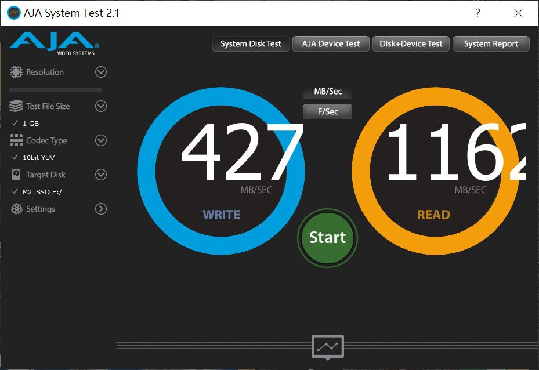Click the Codec Type label
This screenshot has width=539, height=370.
47,140
